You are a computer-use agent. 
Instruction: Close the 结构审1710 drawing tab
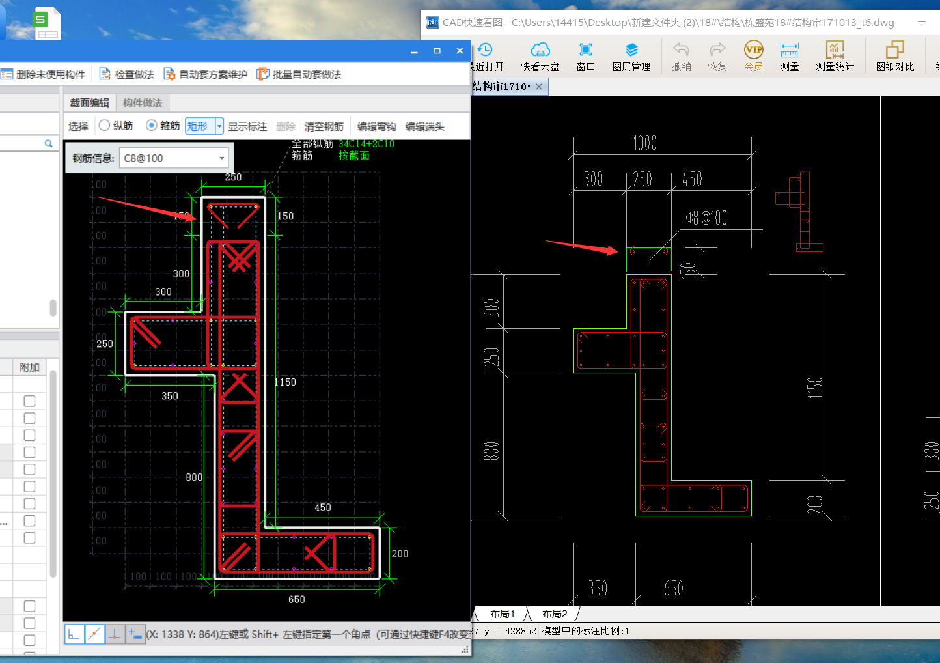coord(539,87)
